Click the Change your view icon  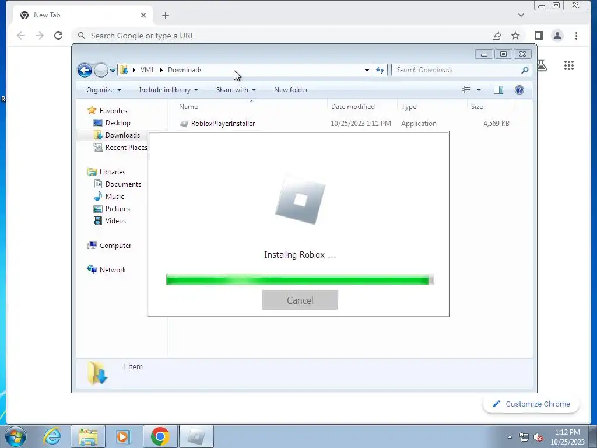(466, 90)
